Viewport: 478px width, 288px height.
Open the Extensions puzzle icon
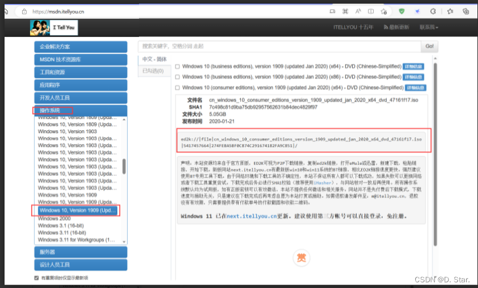click(433, 11)
